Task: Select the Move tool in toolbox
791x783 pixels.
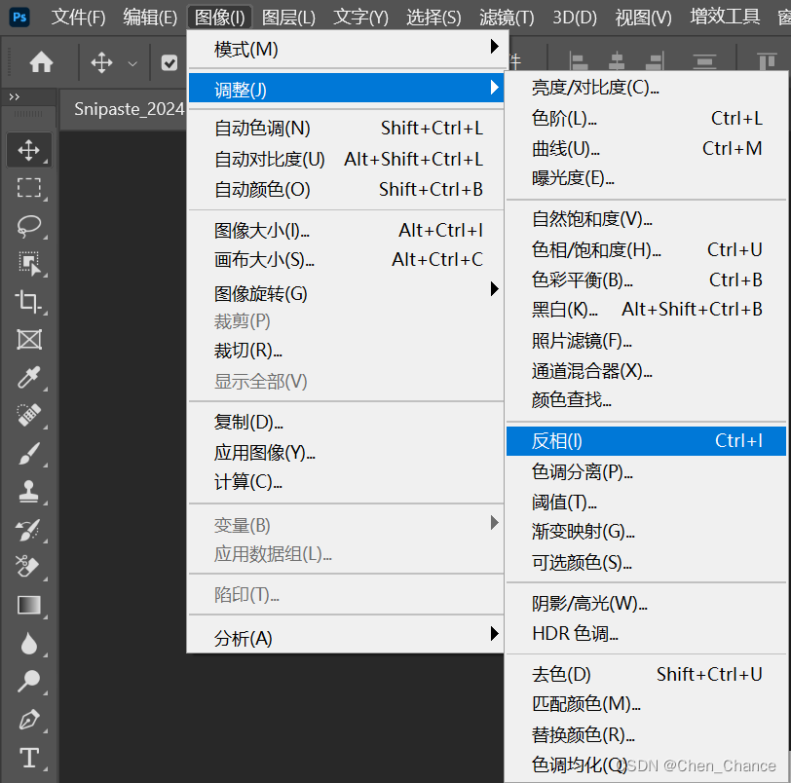Action: point(29,150)
